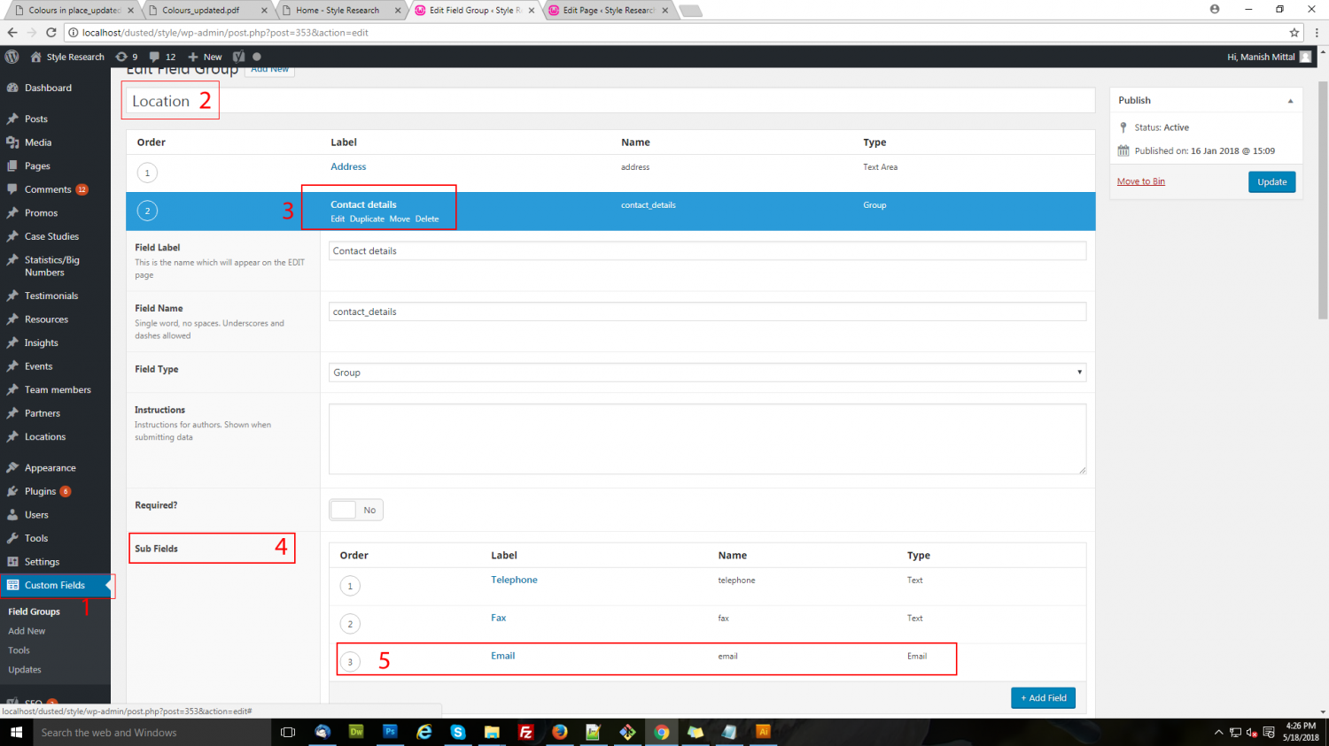Launch FileZilla from the taskbar
The image size is (1329, 746).
pos(525,732)
